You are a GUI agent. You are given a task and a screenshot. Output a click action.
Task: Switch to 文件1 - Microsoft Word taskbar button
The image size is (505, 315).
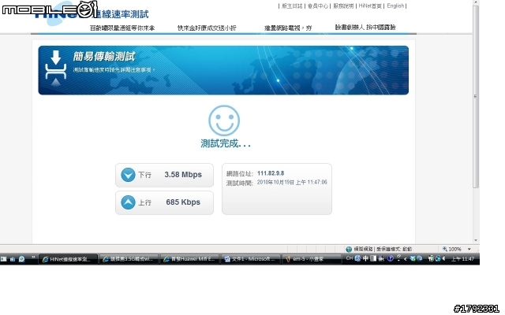[250, 259]
